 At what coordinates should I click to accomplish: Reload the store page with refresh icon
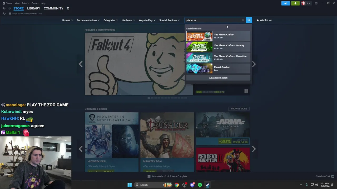tap(4, 13)
